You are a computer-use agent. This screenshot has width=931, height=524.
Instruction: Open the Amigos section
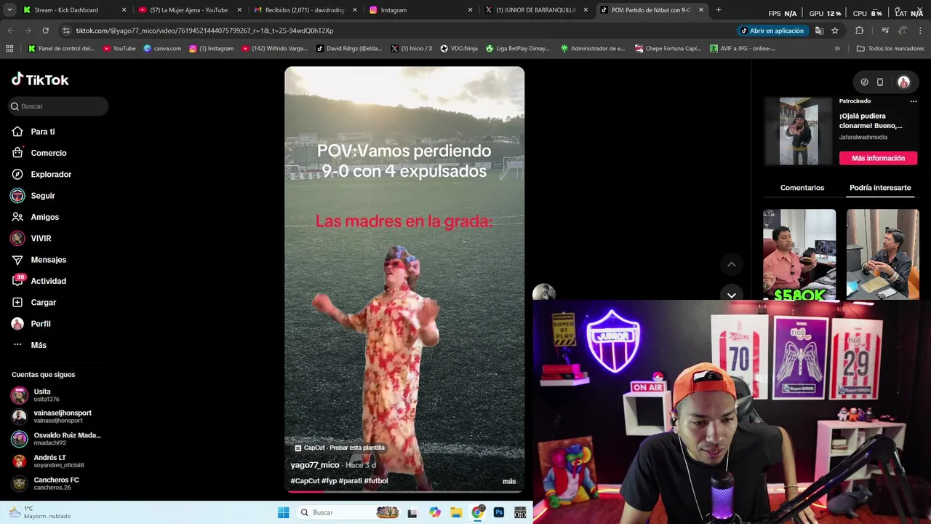[x=44, y=217]
